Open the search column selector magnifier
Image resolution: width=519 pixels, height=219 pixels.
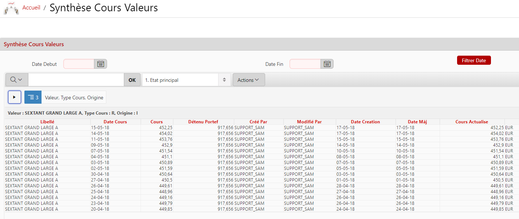[x=17, y=80]
